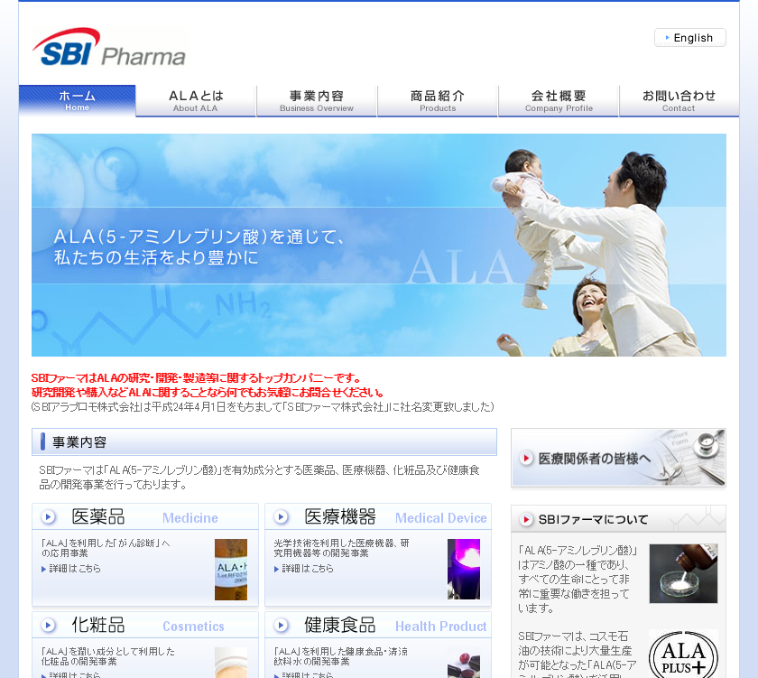Open the ホーム Home tab
Image resolution: width=758 pixels, height=678 pixels.
(x=78, y=100)
